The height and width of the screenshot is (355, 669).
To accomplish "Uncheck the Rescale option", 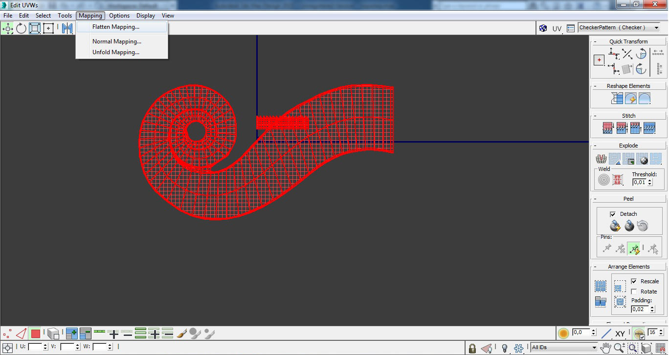I will coord(634,281).
